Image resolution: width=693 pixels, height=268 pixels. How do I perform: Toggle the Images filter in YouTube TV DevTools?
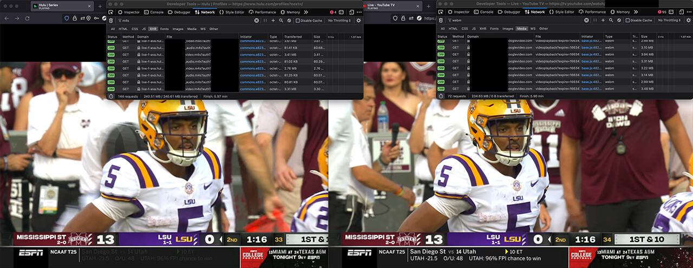[x=508, y=29]
